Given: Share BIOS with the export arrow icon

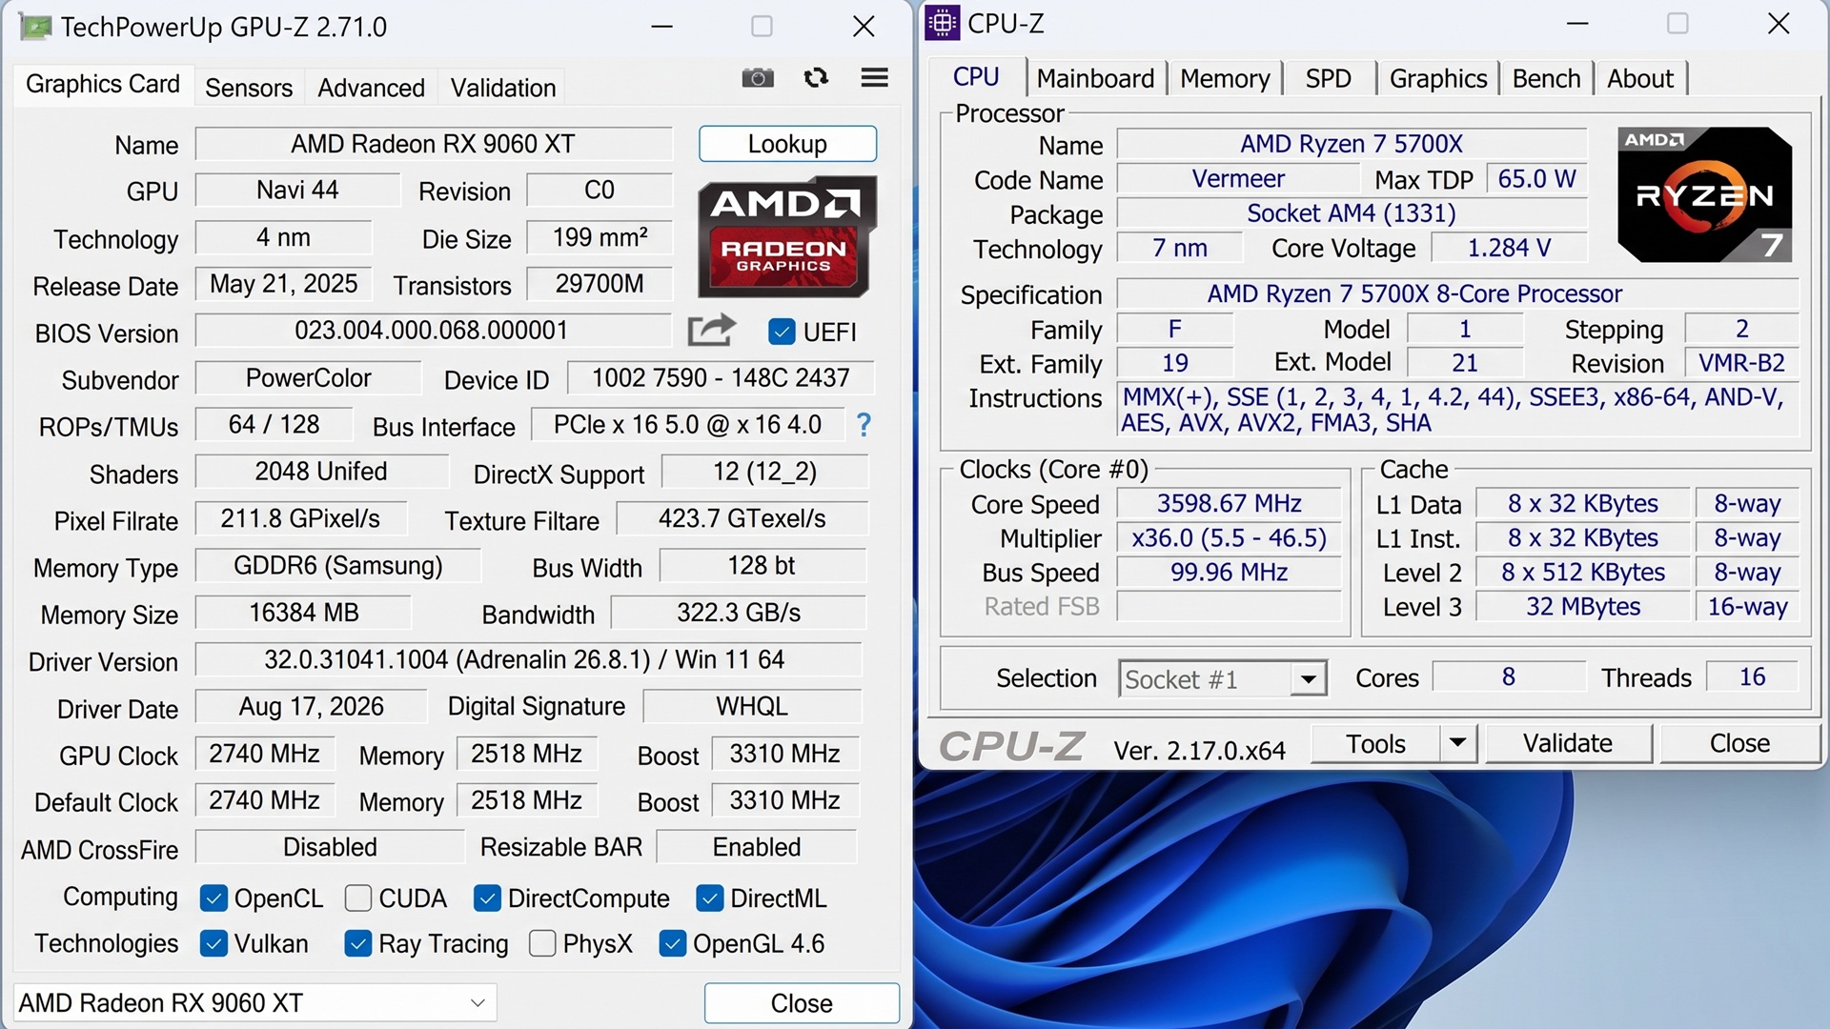Looking at the screenshot, I should coord(711,331).
